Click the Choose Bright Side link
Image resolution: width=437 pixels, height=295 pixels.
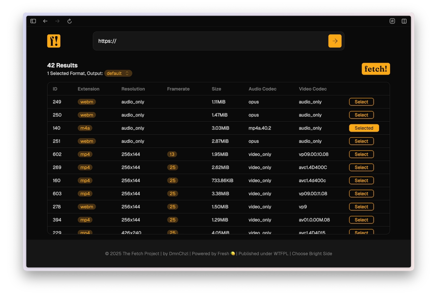pyautogui.click(x=312, y=254)
